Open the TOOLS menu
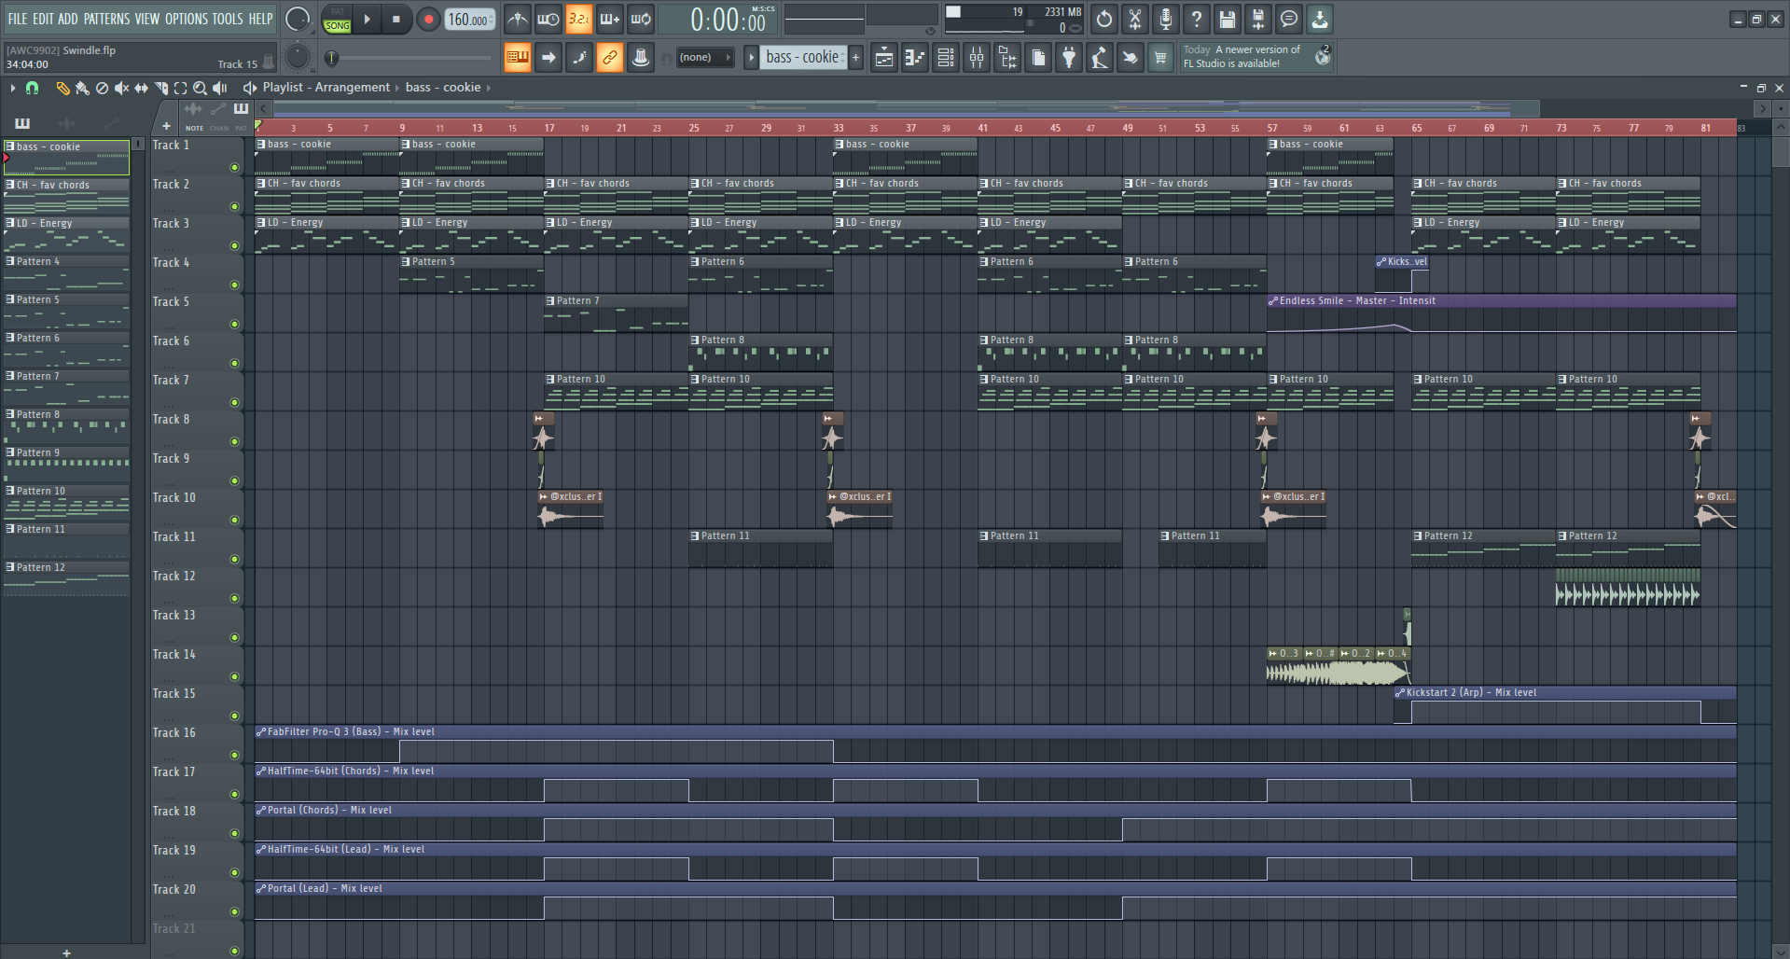 pos(228,19)
